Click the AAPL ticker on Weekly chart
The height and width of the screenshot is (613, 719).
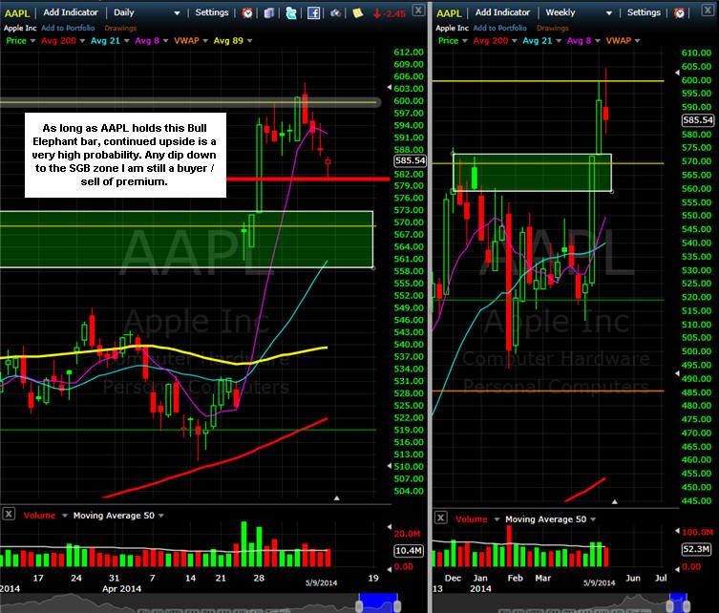449,13
